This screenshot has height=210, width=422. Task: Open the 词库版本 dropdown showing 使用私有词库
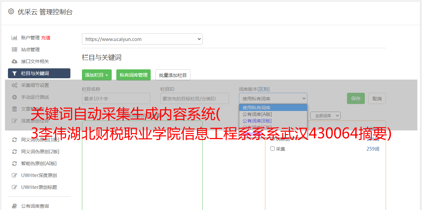tap(273, 98)
